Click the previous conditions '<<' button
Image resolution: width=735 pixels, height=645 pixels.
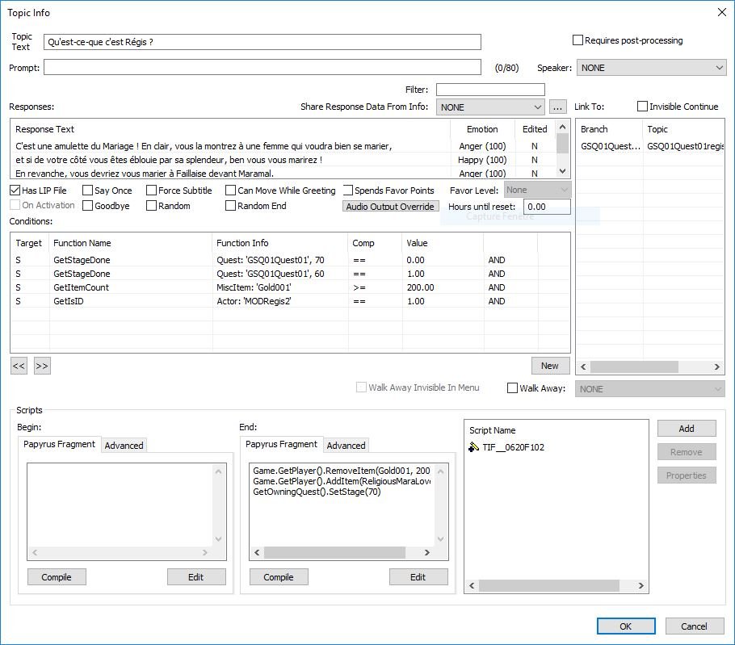point(19,366)
